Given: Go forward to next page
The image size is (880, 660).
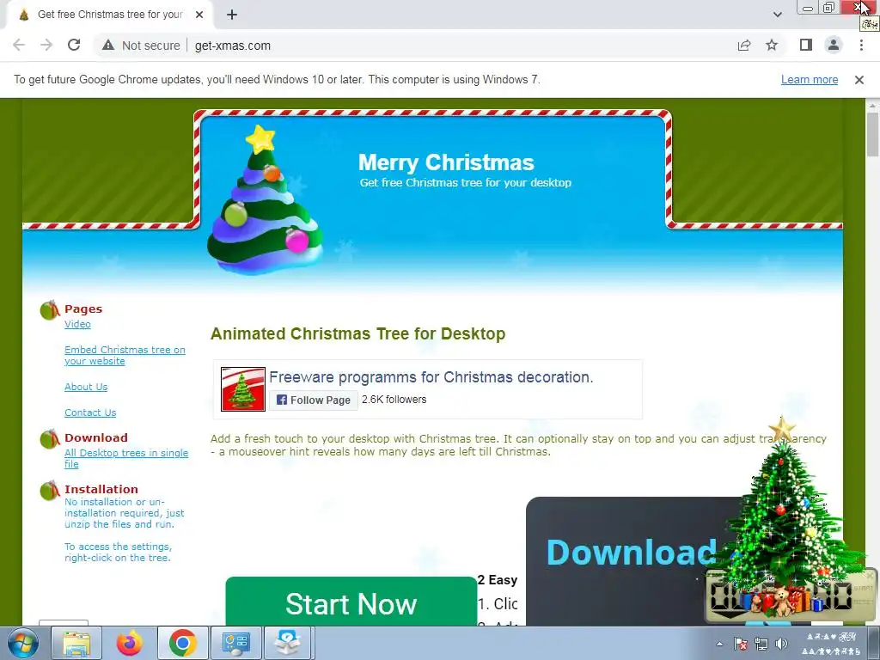Looking at the screenshot, I should [46, 45].
